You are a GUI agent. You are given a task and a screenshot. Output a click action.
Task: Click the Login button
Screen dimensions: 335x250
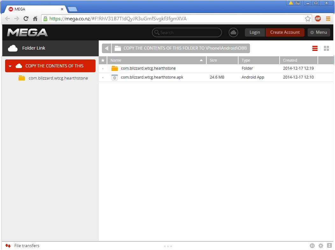point(255,32)
